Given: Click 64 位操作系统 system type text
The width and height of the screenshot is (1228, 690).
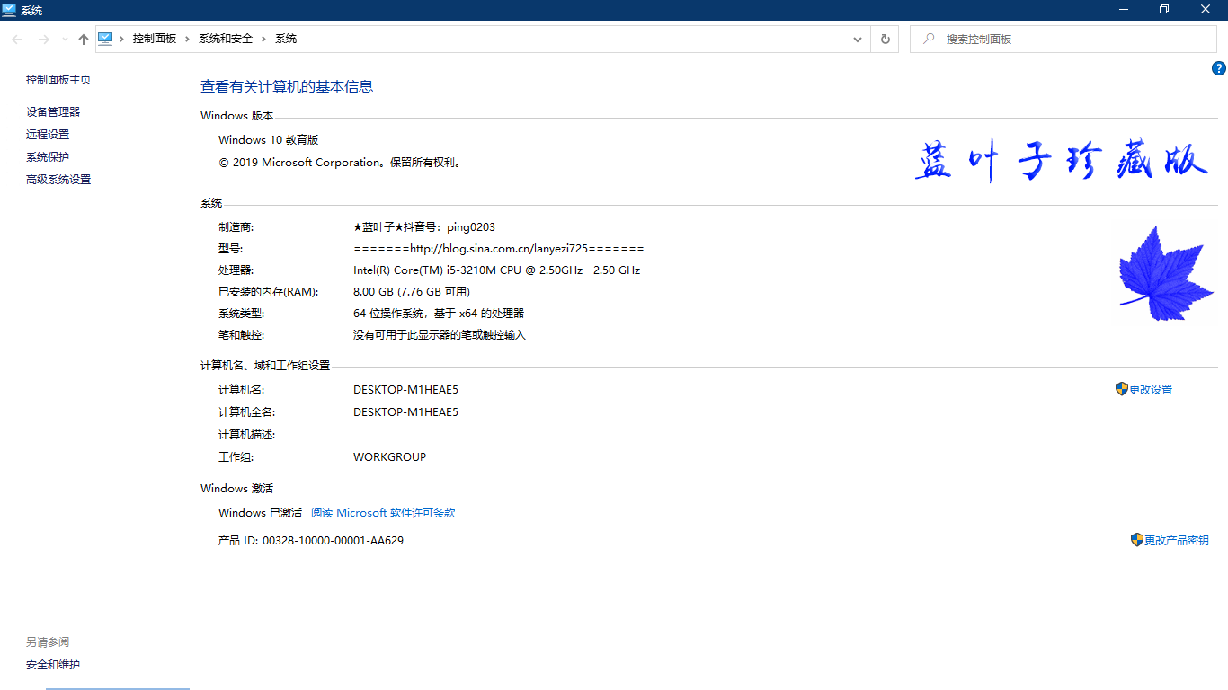Looking at the screenshot, I should tap(439, 314).
